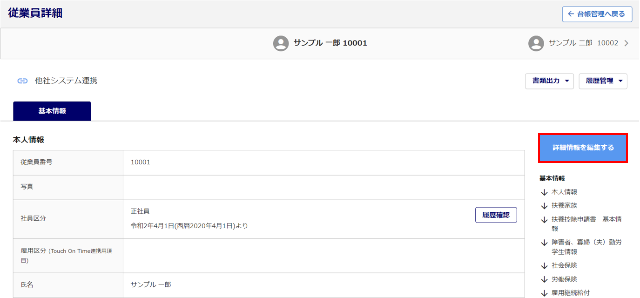Jump to the 扶養家族 section
640x298 pixels.
click(564, 206)
